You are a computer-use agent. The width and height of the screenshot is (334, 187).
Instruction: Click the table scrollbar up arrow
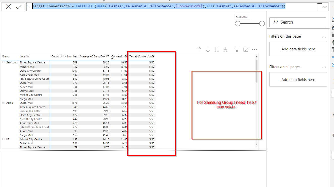point(256,56)
